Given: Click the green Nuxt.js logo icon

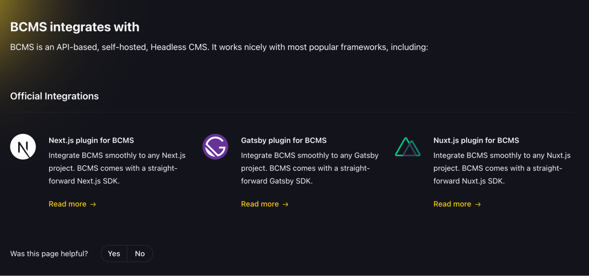Looking at the screenshot, I should (408, 147).
